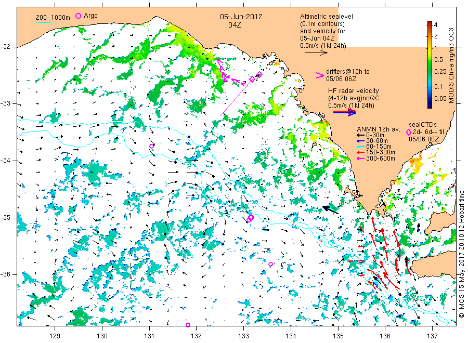Viewport: 468px width, 343px height.
Task: Click the Argo float marker near 133.5E 35.8S
Action: coord(270,264)
